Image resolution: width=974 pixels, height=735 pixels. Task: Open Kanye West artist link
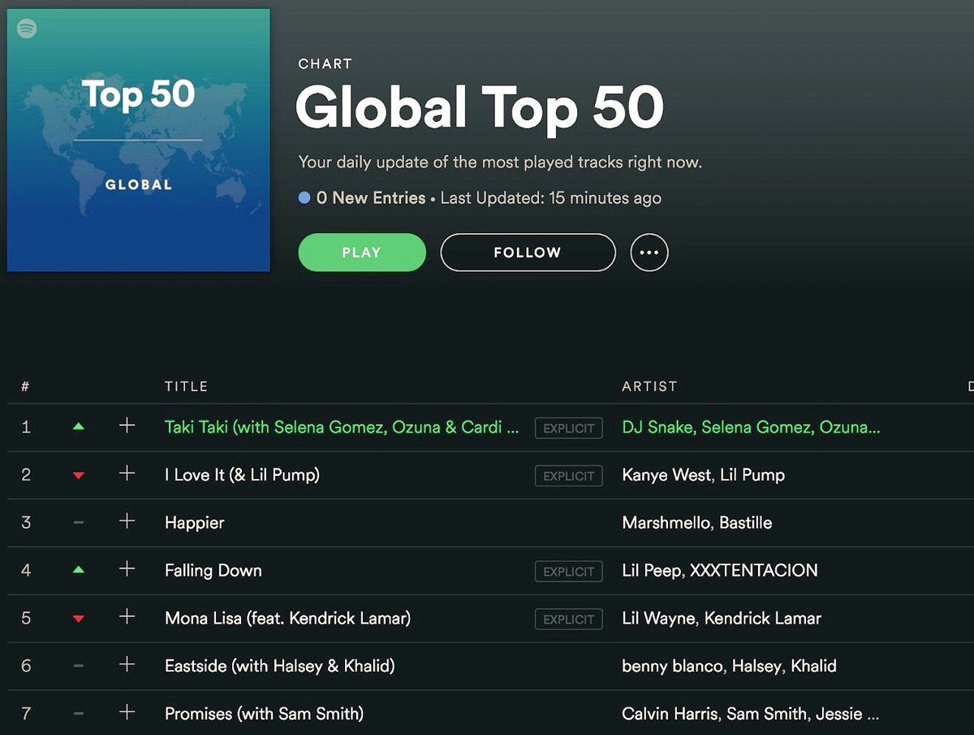coord(667,474)
